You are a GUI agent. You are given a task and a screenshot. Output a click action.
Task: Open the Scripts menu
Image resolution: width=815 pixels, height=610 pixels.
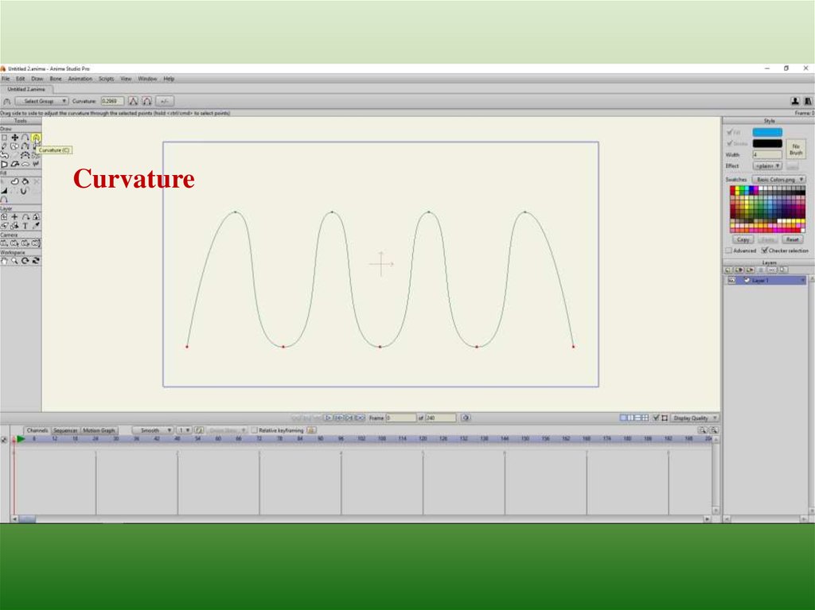tap(106, 79)
